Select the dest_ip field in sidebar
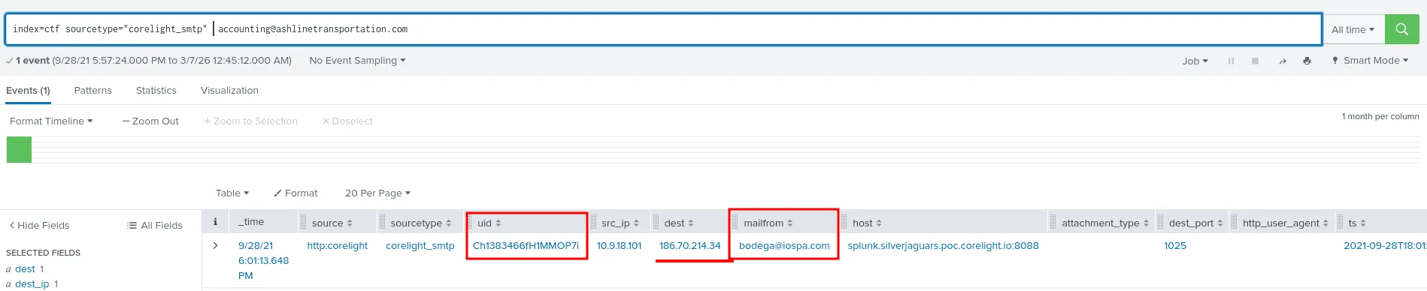The image size is (1427, 291). coord(32,283)
